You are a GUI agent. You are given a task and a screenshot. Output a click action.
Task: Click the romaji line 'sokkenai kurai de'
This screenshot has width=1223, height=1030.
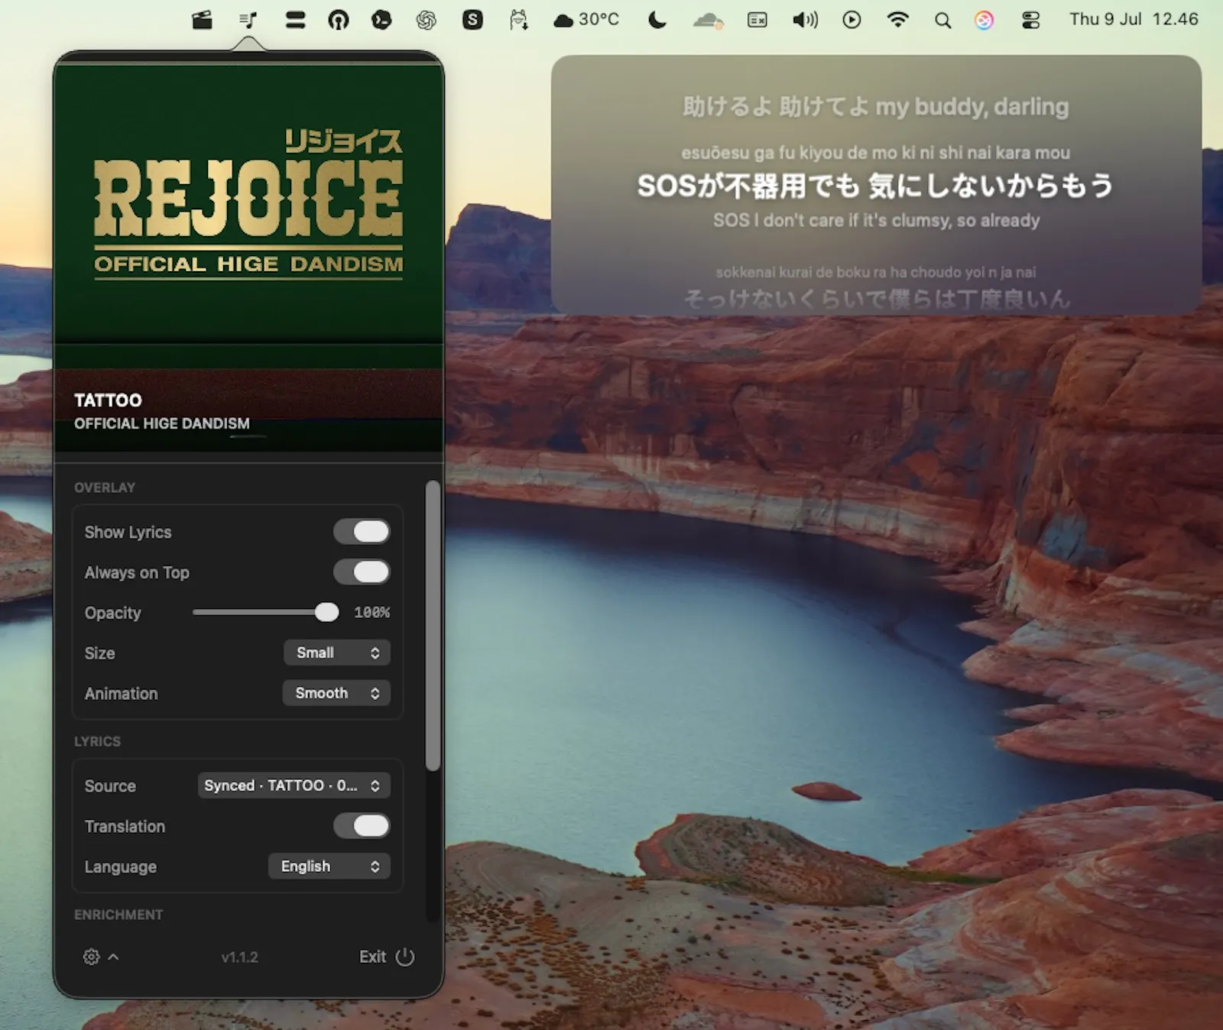(876, 272)
